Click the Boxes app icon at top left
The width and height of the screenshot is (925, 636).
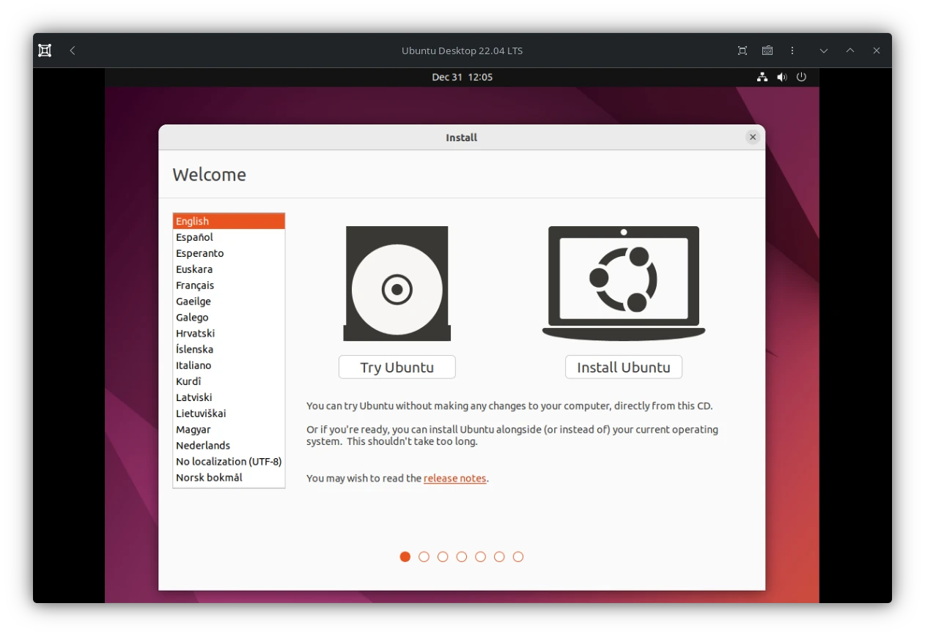tap(45, 50)
